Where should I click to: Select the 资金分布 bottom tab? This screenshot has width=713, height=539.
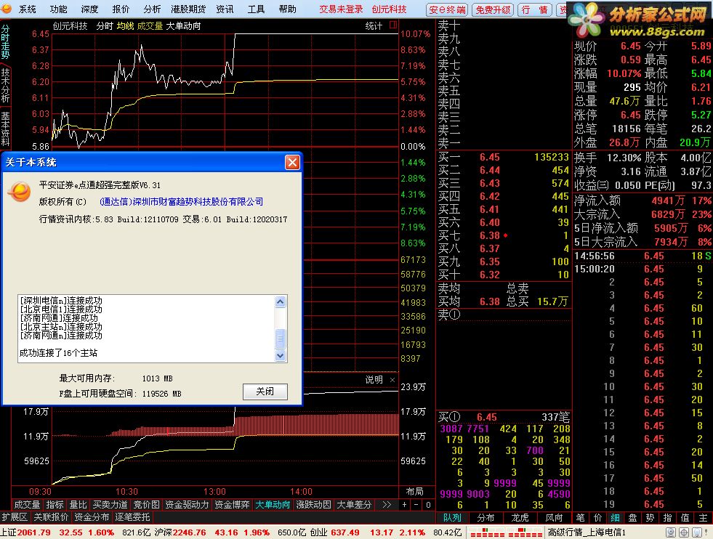click(x=92, y=517)
